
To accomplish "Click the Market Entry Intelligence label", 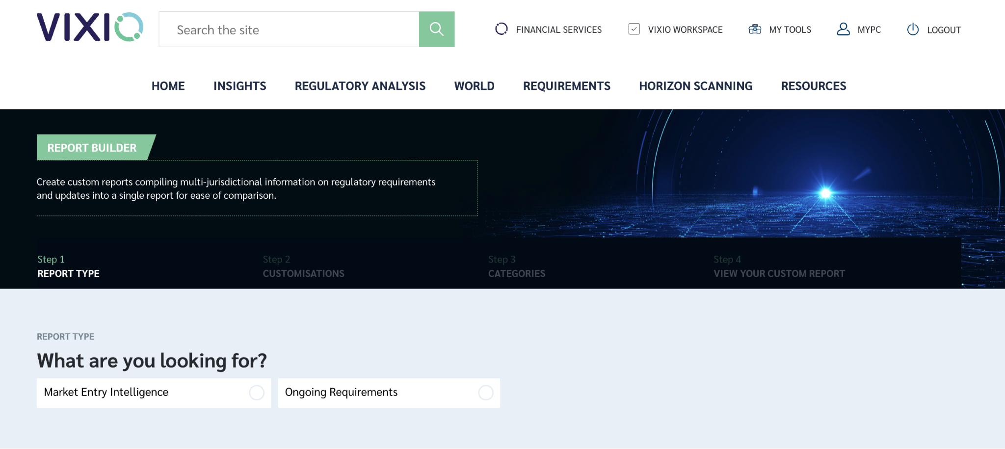I will 106,392.
